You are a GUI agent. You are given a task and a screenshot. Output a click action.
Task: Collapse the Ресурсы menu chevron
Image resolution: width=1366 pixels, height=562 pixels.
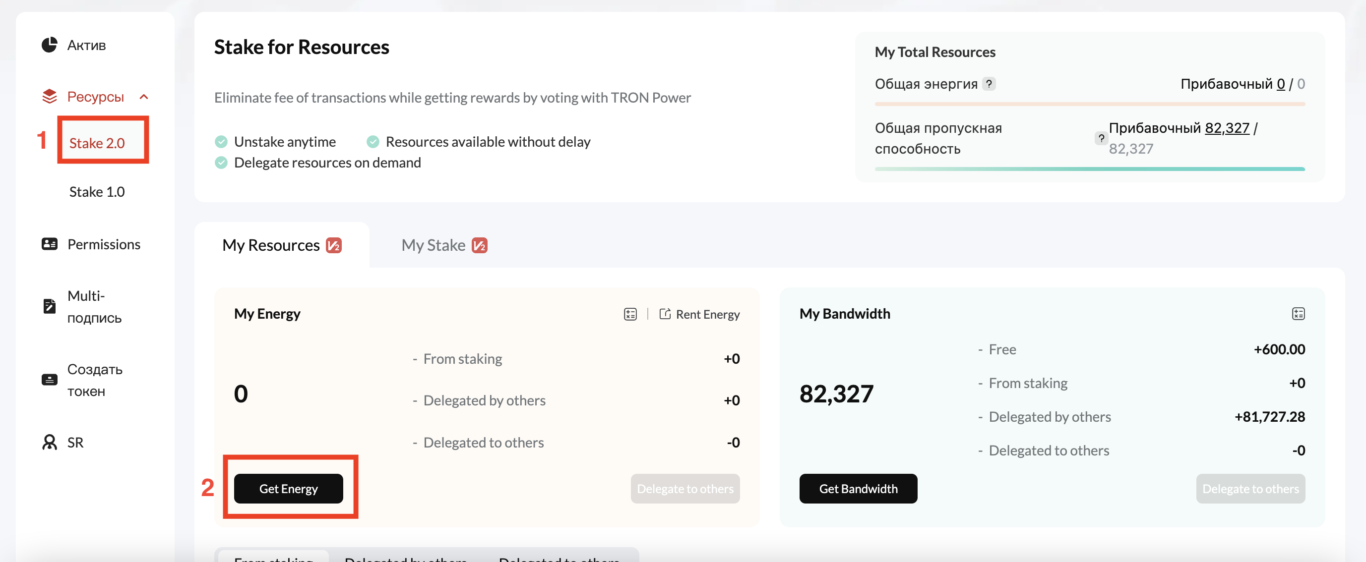[144, 97]
